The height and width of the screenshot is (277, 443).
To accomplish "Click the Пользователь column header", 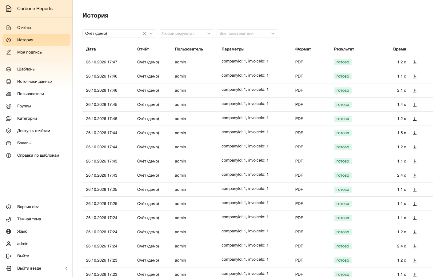I will pos(189,49).
